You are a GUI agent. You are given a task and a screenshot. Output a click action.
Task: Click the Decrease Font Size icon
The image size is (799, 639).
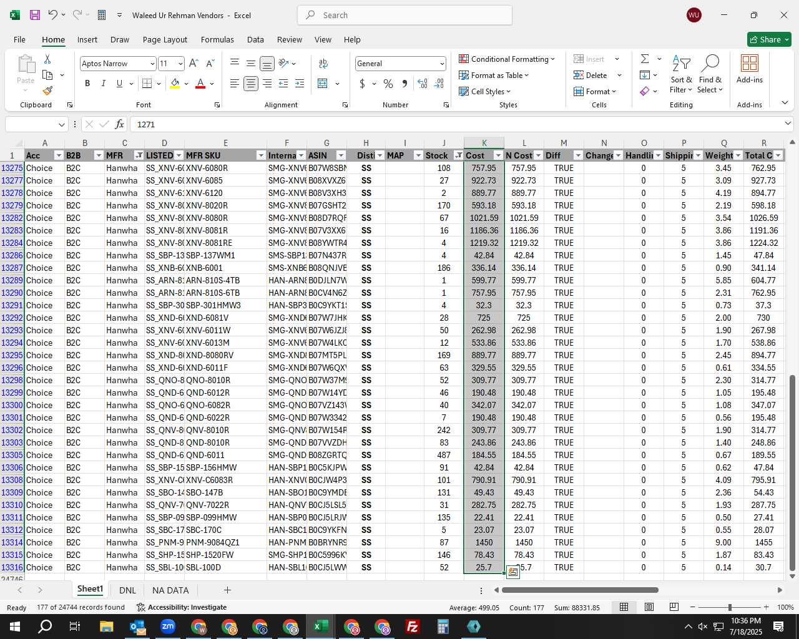pos(210,64)
